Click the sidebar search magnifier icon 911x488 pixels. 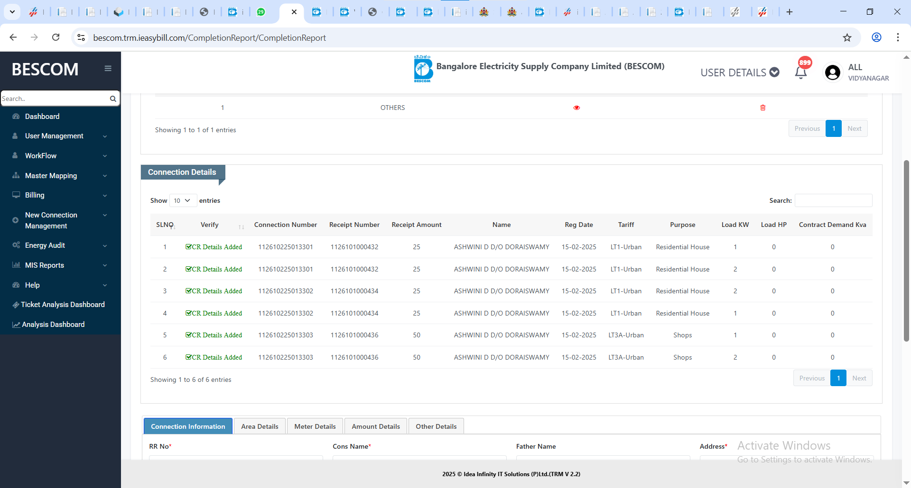pyautogui.click(x=113, y=99)
